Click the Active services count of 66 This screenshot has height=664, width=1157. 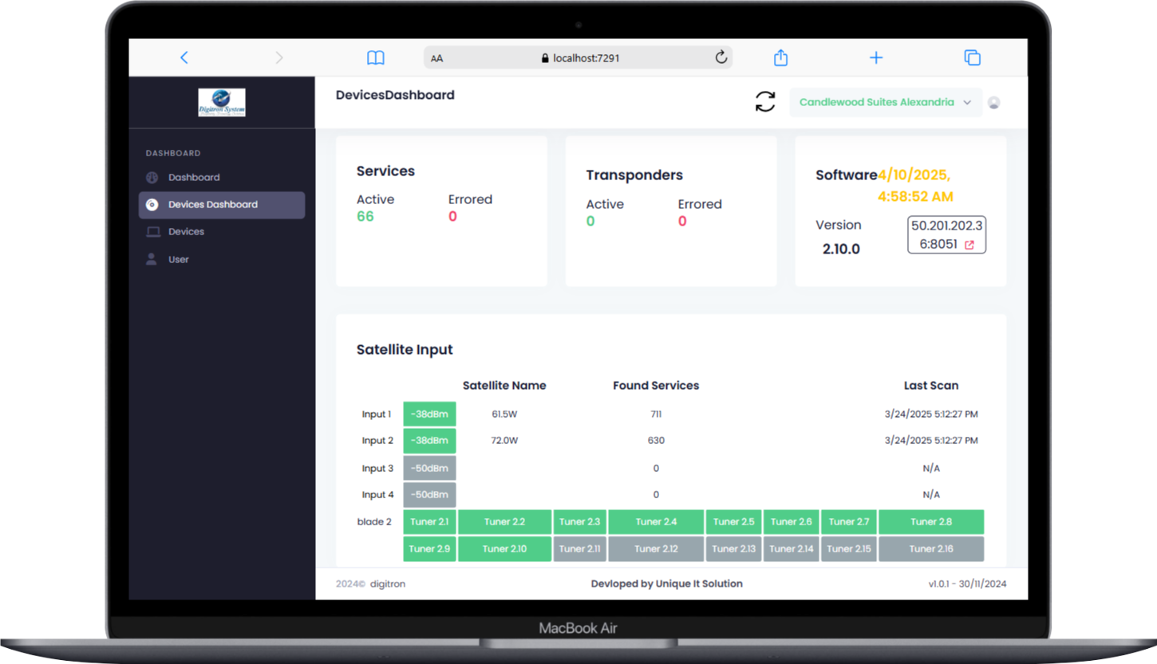point(365,216)
